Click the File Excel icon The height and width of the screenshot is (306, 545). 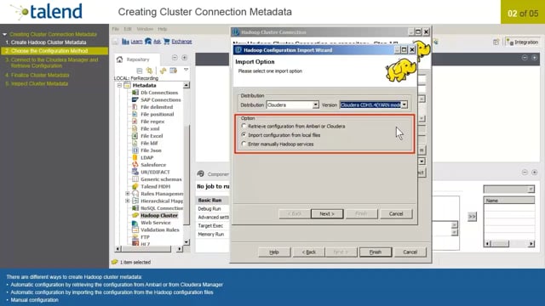point(135,136)
